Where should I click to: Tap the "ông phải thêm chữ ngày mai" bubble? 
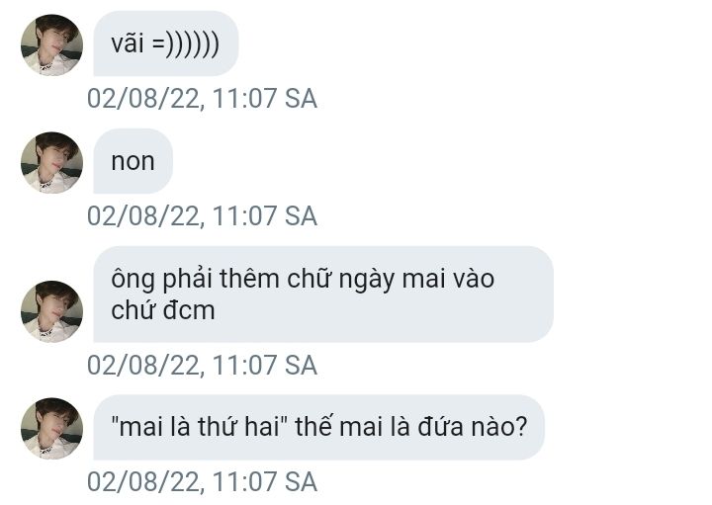323,295
